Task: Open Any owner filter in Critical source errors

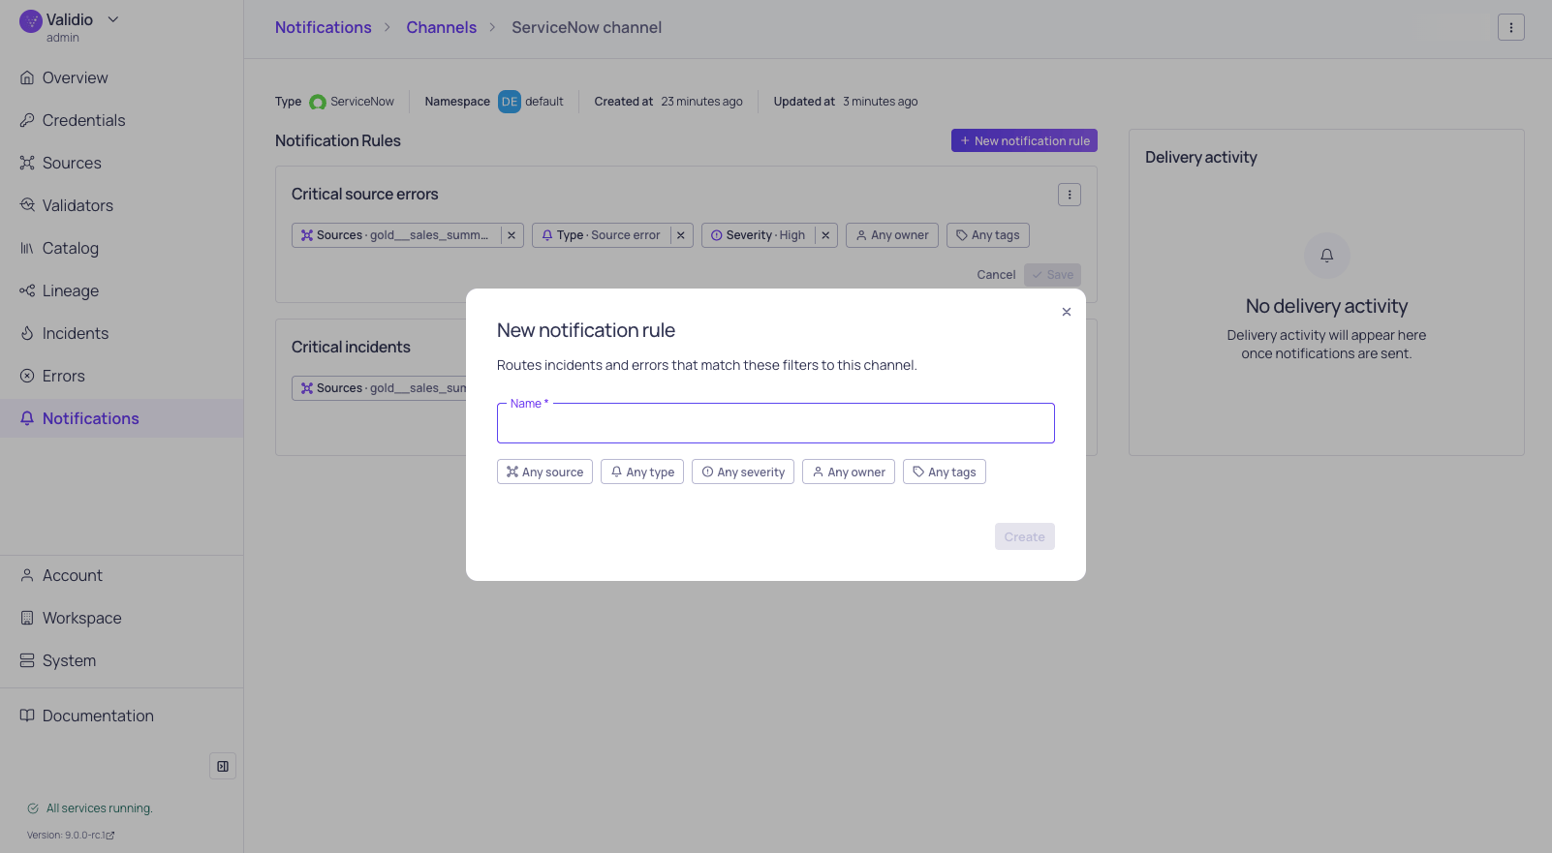Action: pos(892,235)
